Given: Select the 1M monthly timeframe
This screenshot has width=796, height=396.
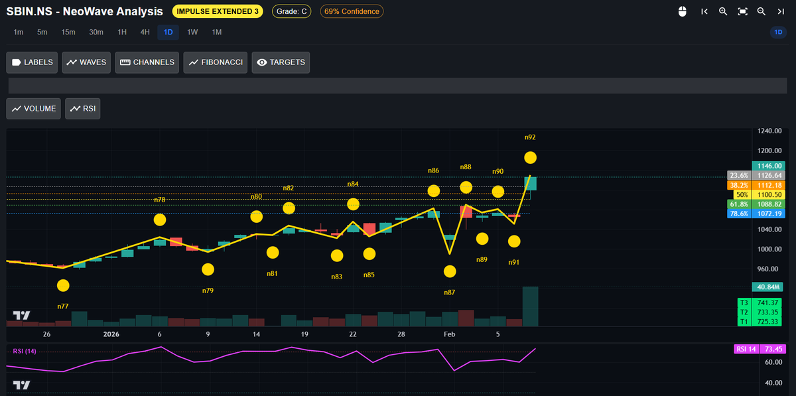Looking at the screenshot, I should 217,33.
